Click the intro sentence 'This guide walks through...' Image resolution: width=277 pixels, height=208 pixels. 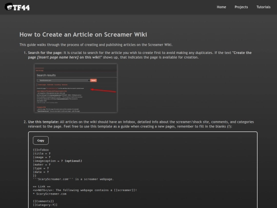(96, 45)
